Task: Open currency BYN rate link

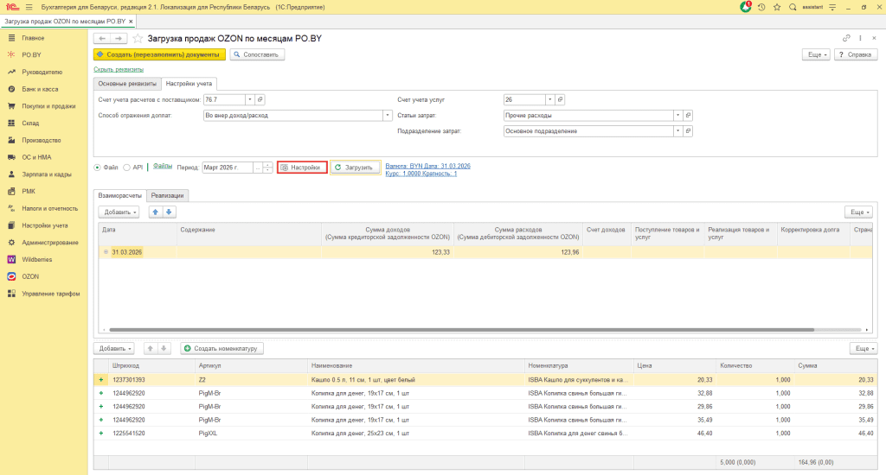Action: [x=427, y=170]
